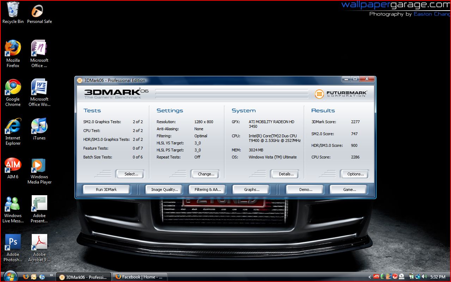
Task: Click the Resolution value 1280 x 800
Action: pyautogui.click(x=204, y=122)
